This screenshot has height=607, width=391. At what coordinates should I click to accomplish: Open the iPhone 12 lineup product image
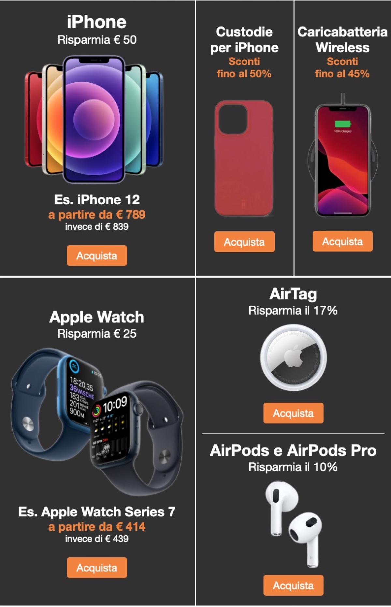click(94, 120)
